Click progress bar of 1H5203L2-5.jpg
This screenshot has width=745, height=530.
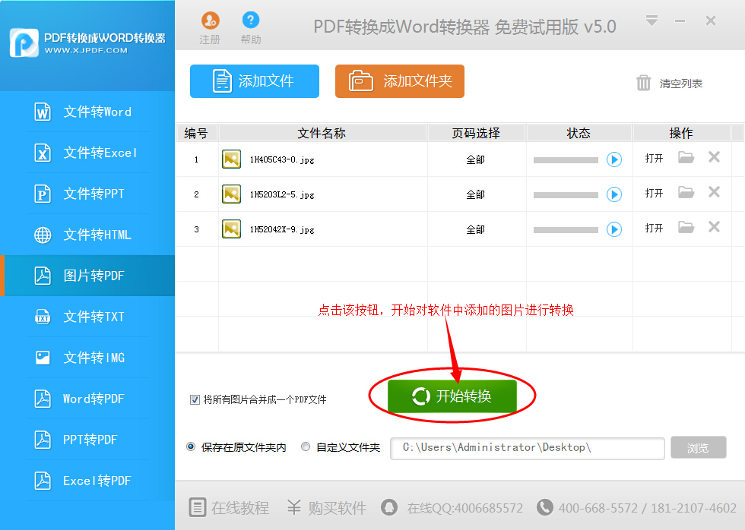pyautogui.click(x=566, y=195)
